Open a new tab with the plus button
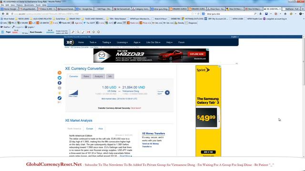The height and width of the screenshot is (171, 305). (x=303, y=9)
